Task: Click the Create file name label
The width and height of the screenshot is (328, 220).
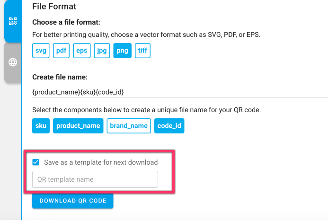Action: tap(60, 77)
